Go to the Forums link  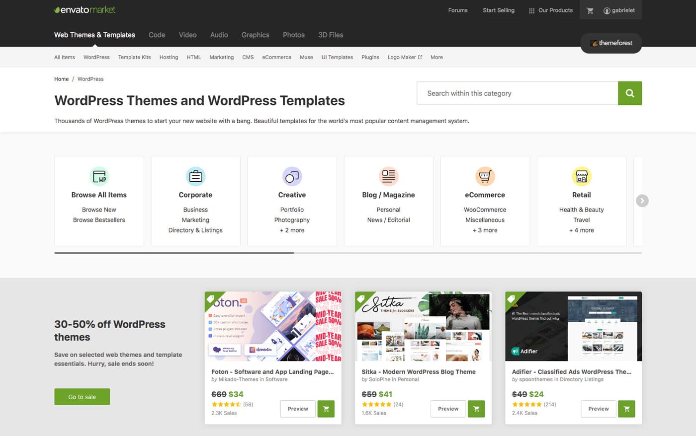click(x=458, y=10)
